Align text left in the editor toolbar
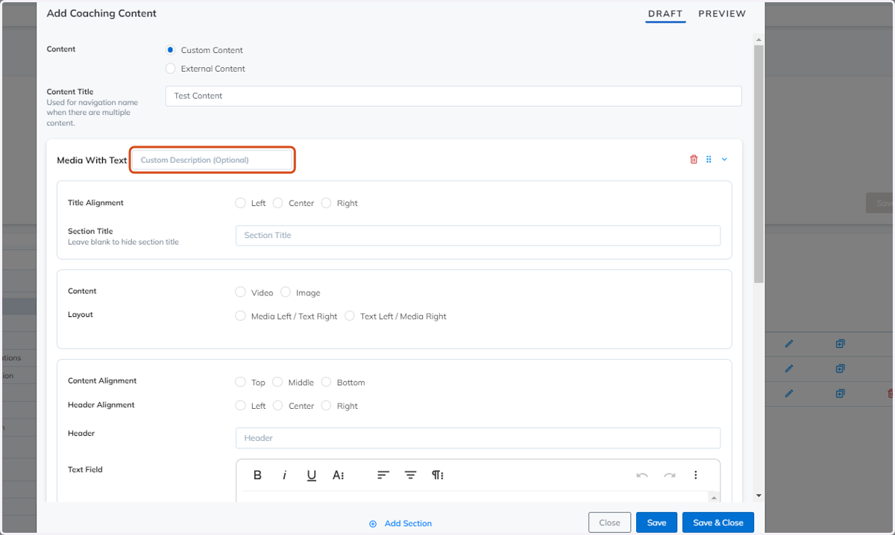The width and height of the screenshot is (895, 535). point(383,475)
